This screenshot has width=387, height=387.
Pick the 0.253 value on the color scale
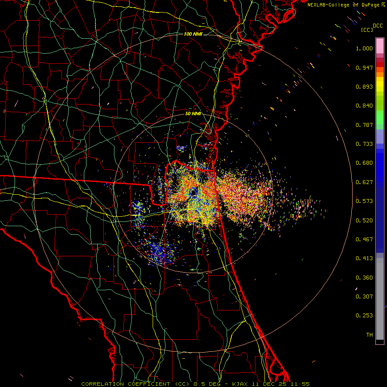pos(364,316)
